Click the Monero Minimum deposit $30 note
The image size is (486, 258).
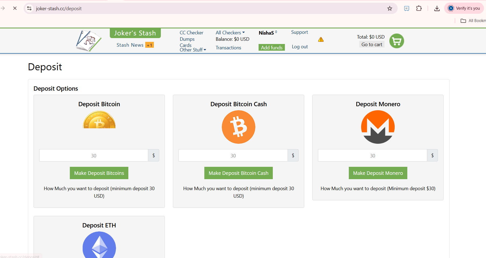pos(378,189)
